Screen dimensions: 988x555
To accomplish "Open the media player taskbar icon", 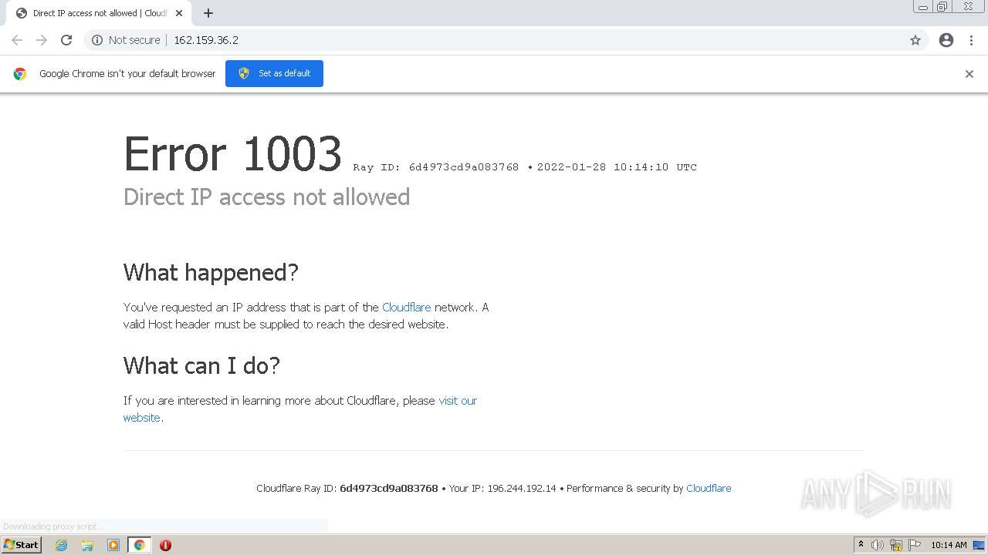I will [x=113, y=545].
